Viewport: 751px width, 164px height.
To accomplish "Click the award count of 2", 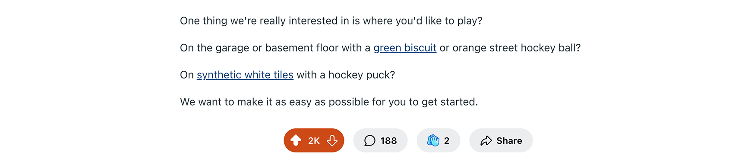I will pyautogui.click(x=447, y=140).
